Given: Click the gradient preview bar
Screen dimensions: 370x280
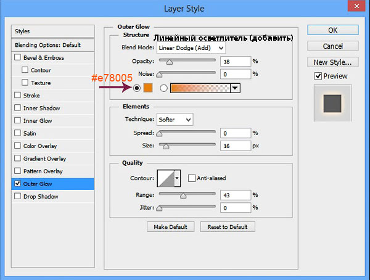Looking at the screenshot, I should pos(200,88).
